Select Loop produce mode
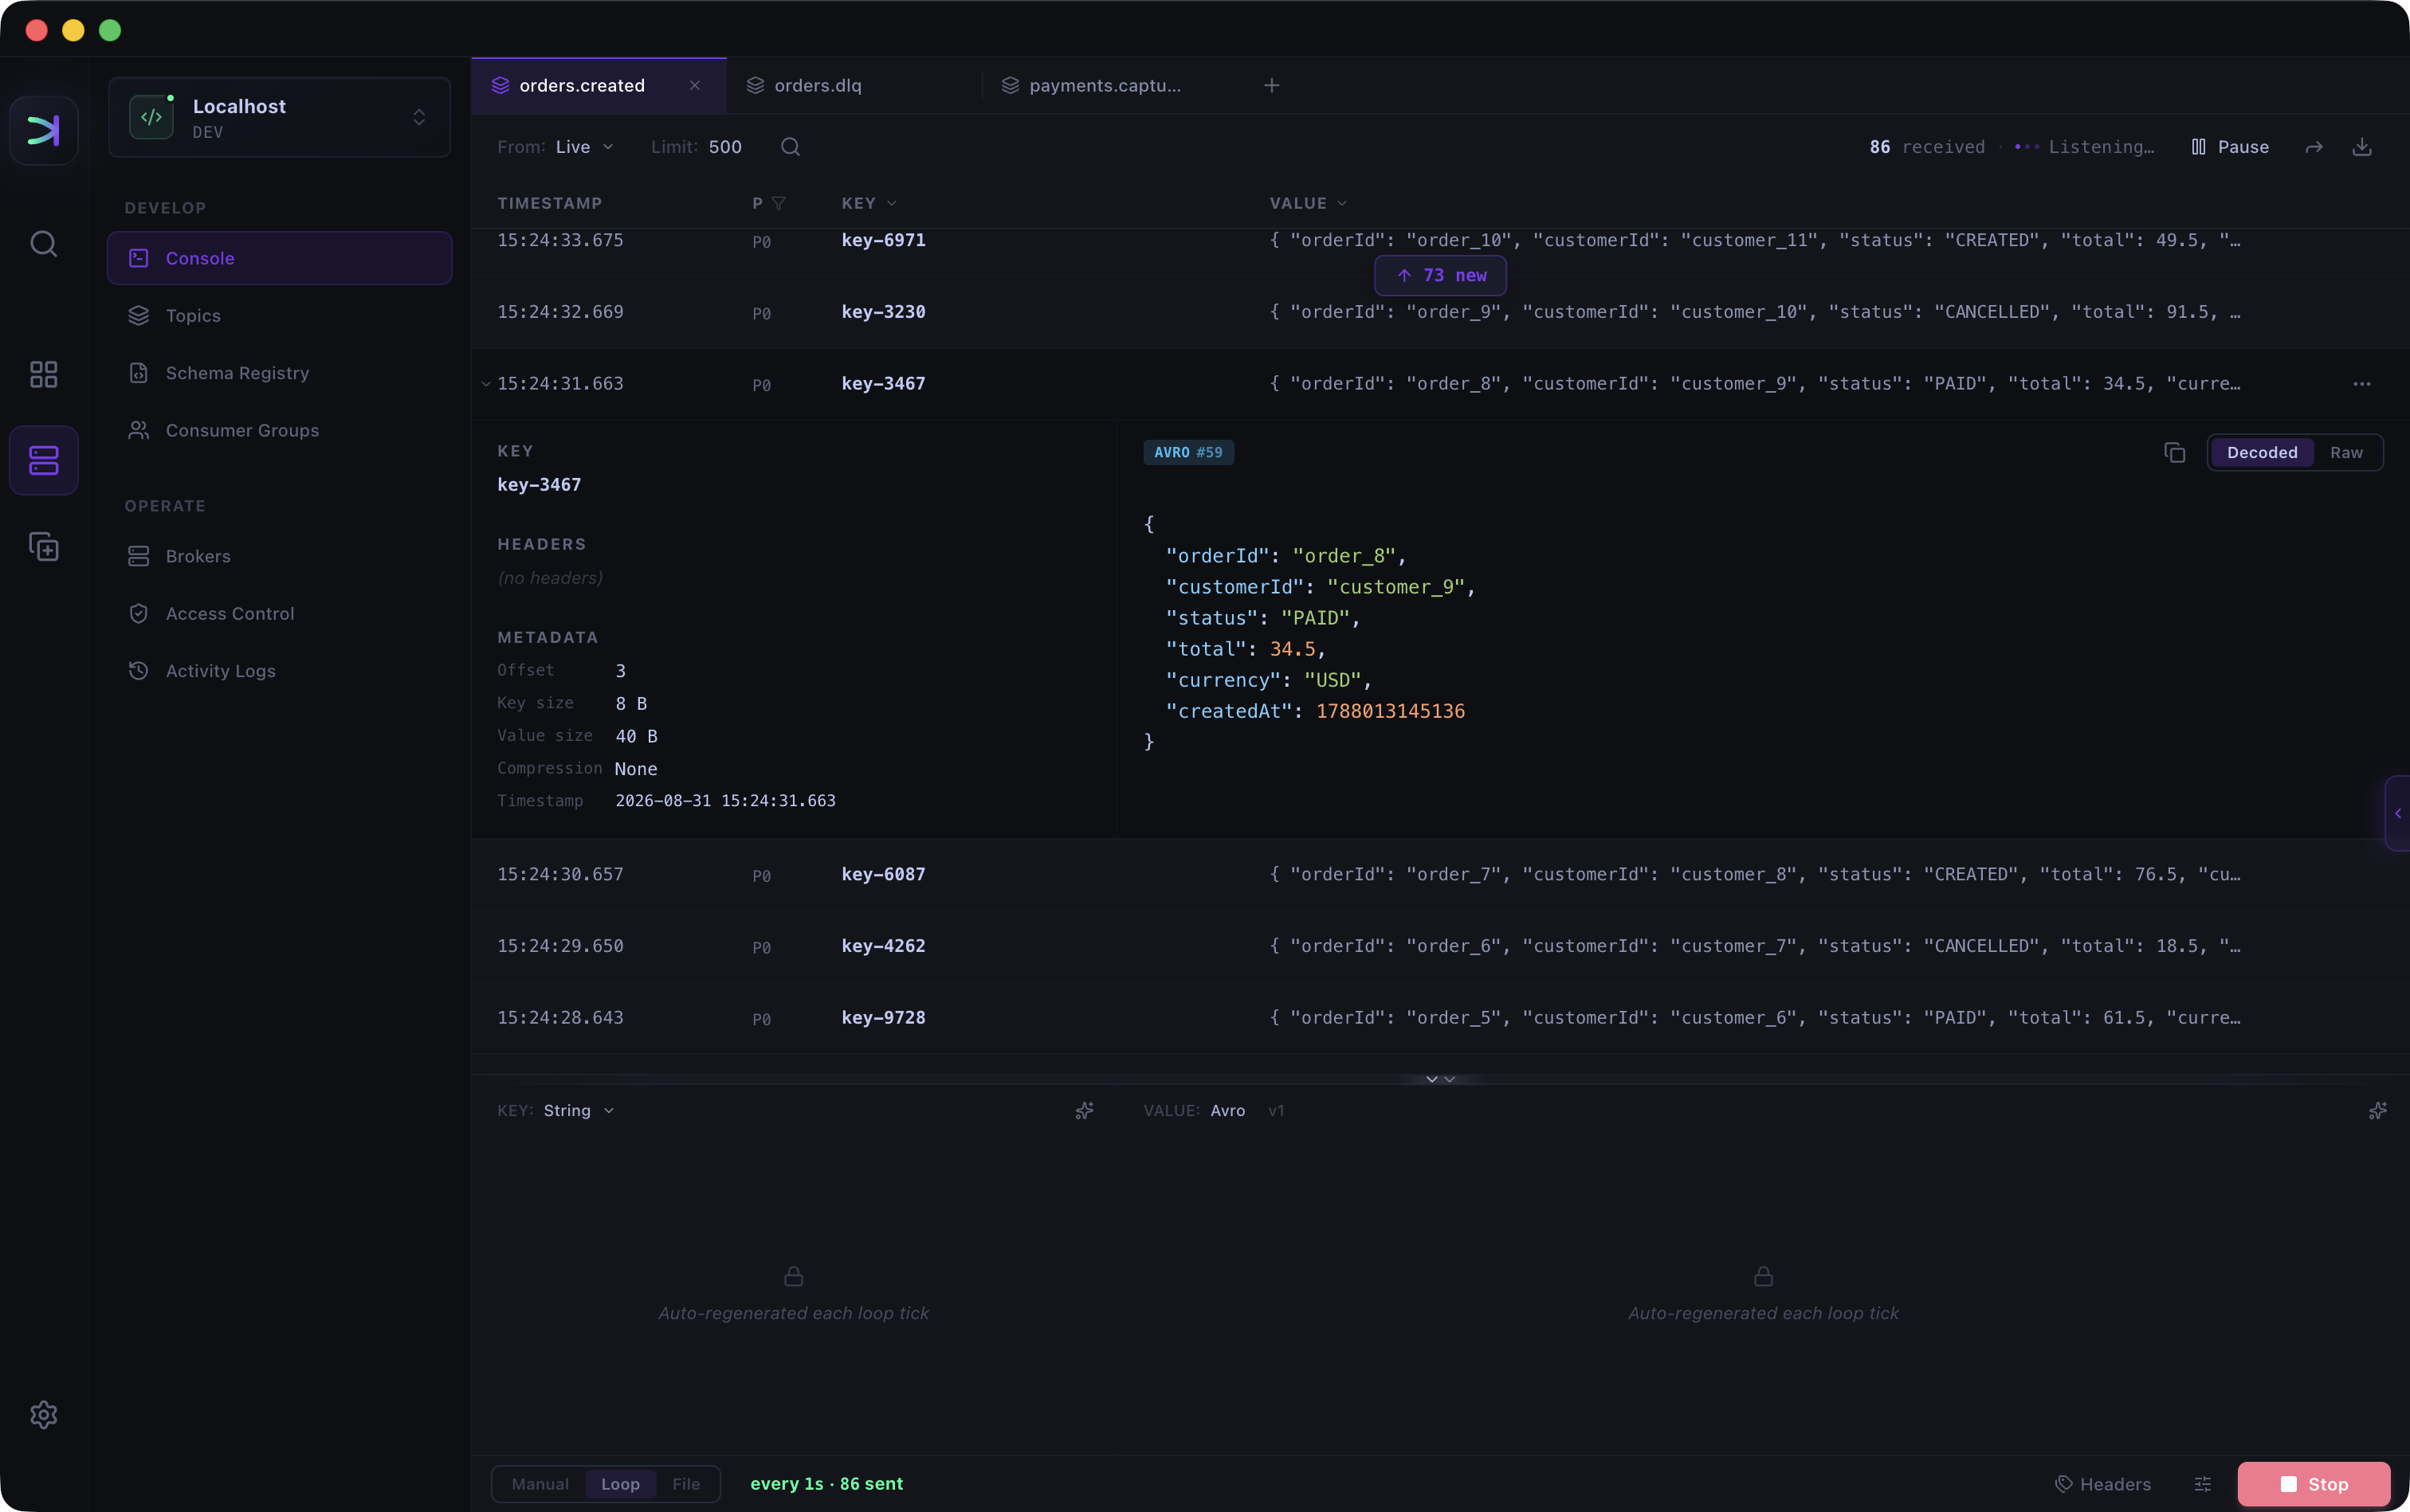 coord(620,1484)
